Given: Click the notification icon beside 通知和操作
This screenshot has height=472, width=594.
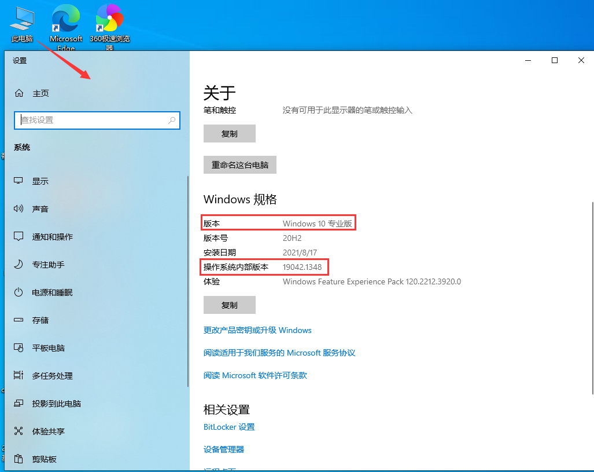Looking at the screenshot, I should (18, 236).
